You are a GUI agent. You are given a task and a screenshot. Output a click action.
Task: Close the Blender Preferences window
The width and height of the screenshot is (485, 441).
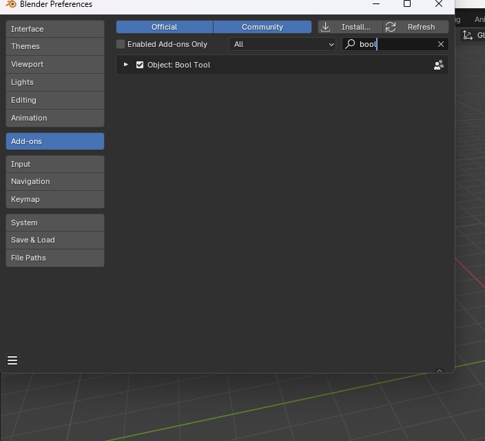(439, 3)
